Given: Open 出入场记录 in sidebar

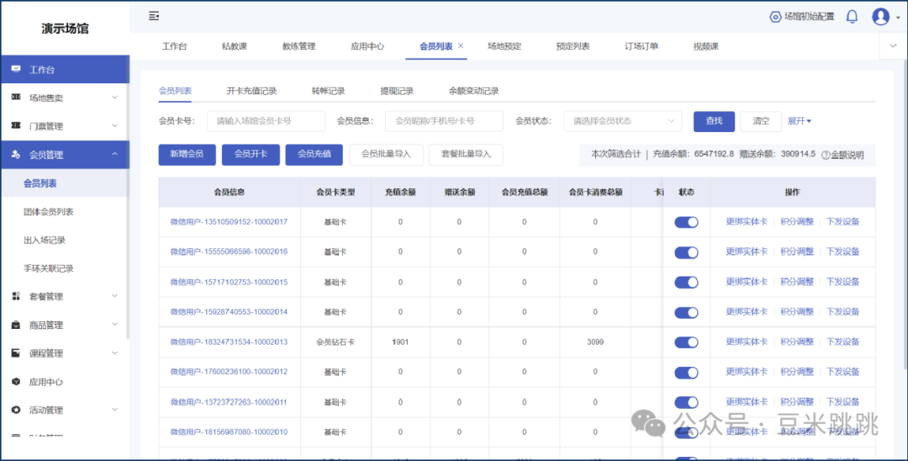Looking at the screenshot, I should click(x=45, y=241).
